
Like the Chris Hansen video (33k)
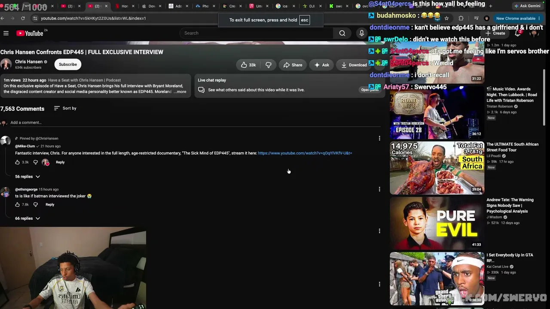point(248,65)
